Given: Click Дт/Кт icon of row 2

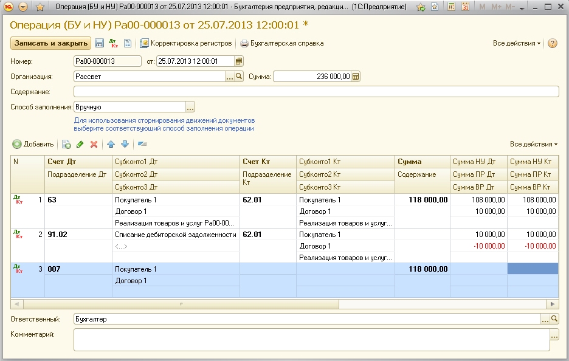Looking at the screenshot, I should [x=18, y=234].
